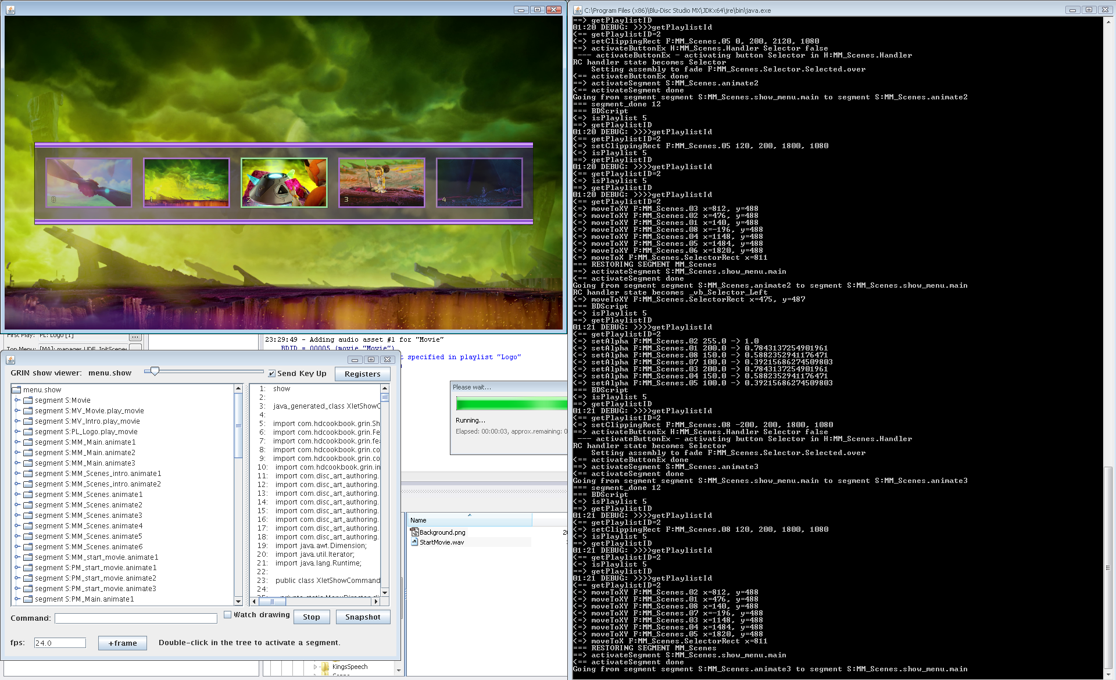1116x680 pixels.
Task: Click the GRIN viewer scale slider handle
Action: 155,371
